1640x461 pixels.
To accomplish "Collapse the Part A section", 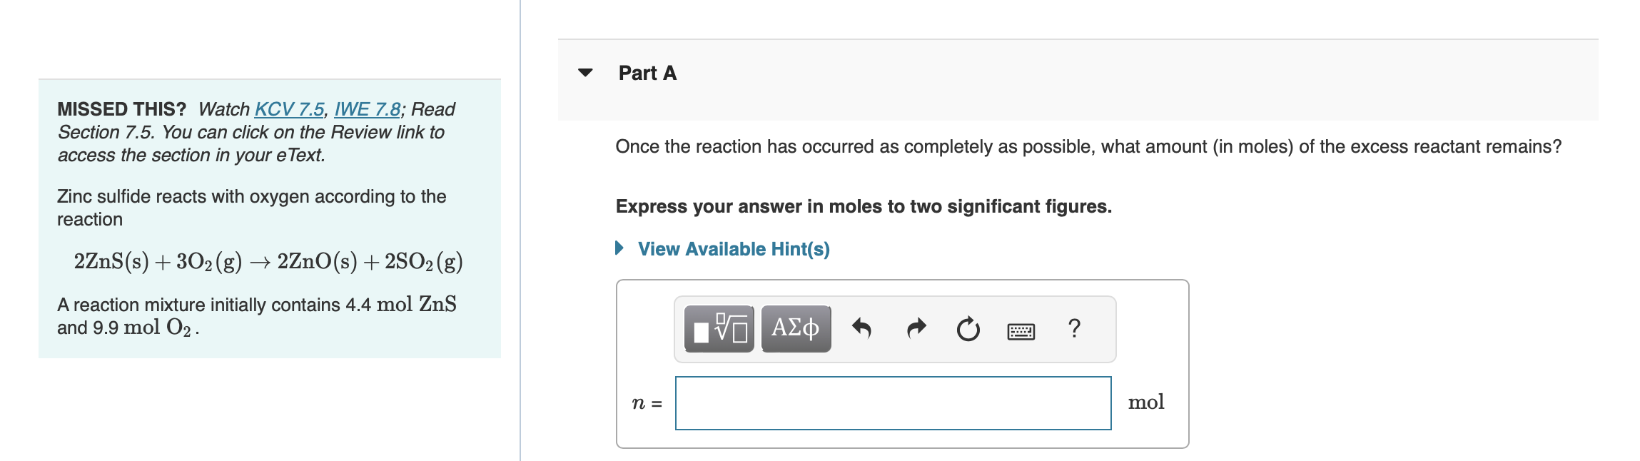I will coord(584,73).
